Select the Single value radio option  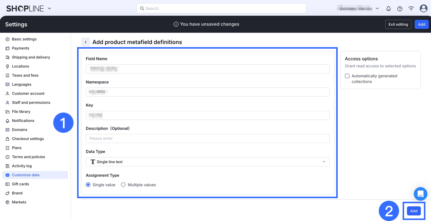click(88, 185)
